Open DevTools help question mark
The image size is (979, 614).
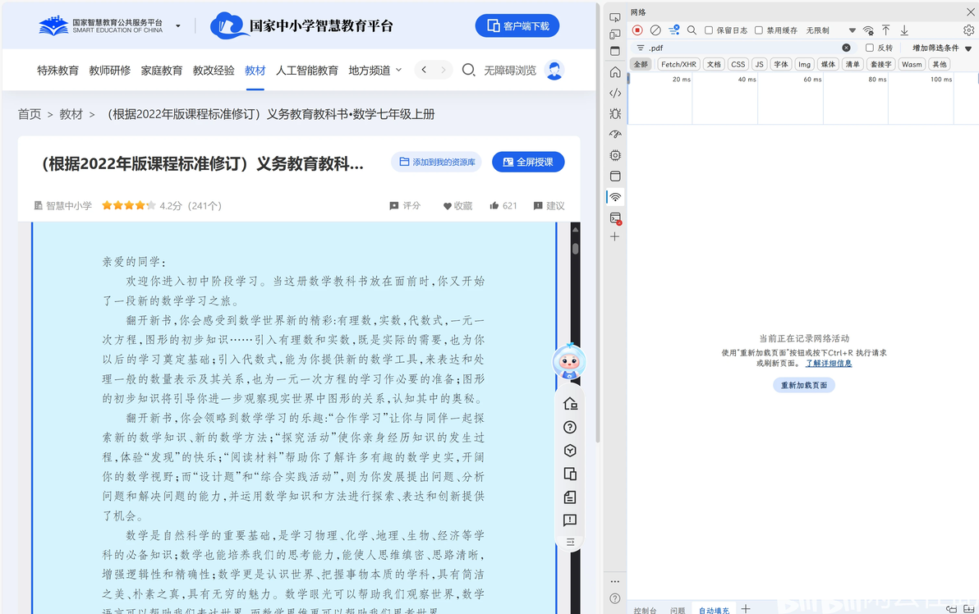click(x=615, y=598)
